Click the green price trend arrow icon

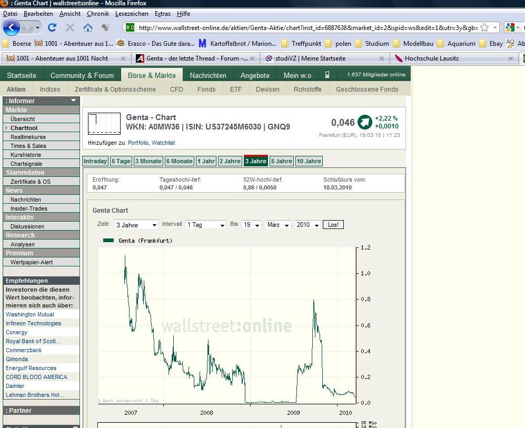tap(365, 122)
